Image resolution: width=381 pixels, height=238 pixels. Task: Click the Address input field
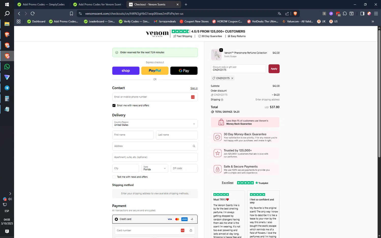155,146
